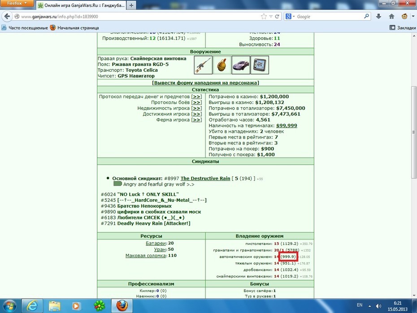The image size is (417, 313).
Task: Click the Батареи resource link
Action: [x=156, y=243]
